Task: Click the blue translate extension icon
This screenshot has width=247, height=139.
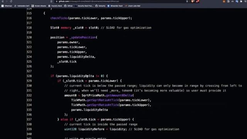Action: tap(237, 2)
